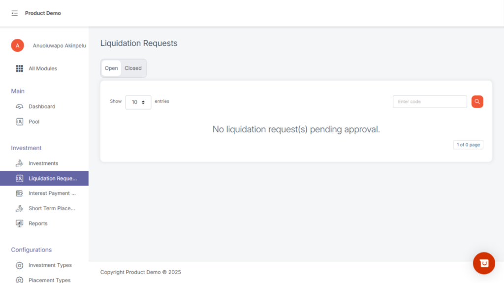Expand the show entries count dropdown
The width and height of the screenshot is (504, 283).
point(138,102)
